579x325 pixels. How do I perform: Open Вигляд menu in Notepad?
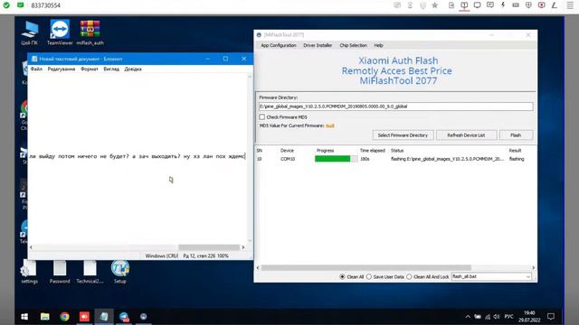111,69
